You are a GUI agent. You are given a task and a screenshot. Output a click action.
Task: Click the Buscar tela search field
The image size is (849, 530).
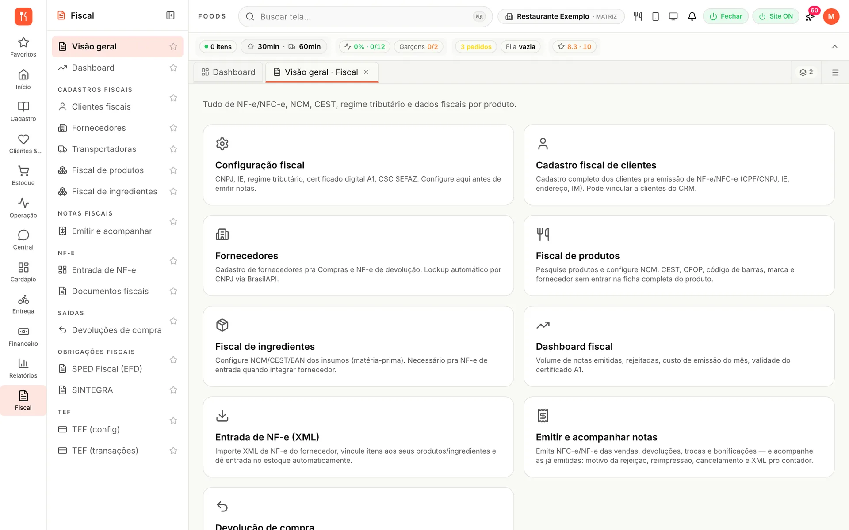point(365,16)
